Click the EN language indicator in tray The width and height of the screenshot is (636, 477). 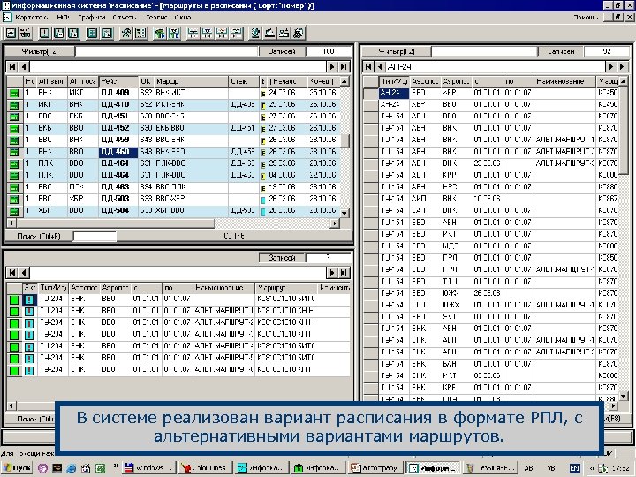click(x=574, y=468)
